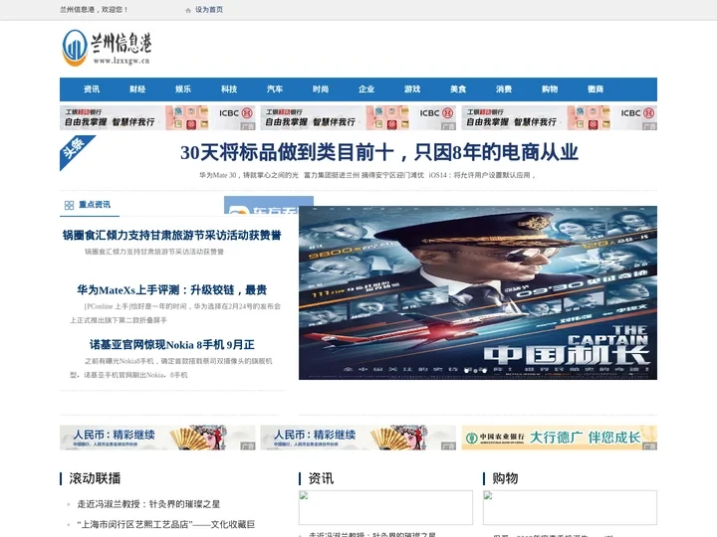717x537 pixels.
Task: Open the 时尚 navigation menu item
Action: point(321,89)
